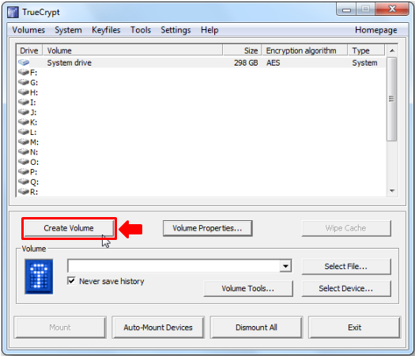Click the 'AES' encryption cell

[274, 62]
